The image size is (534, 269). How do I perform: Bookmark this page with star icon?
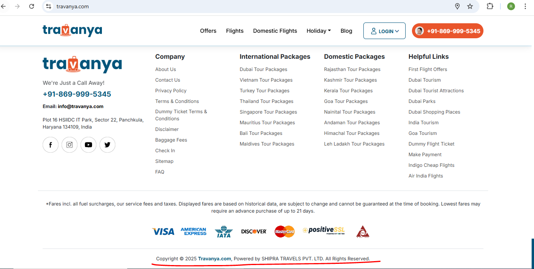[x=470, y=6]
